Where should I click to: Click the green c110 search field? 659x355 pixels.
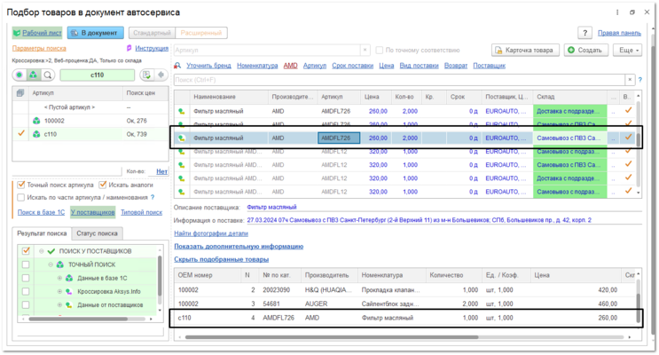(x=97, y=75)
